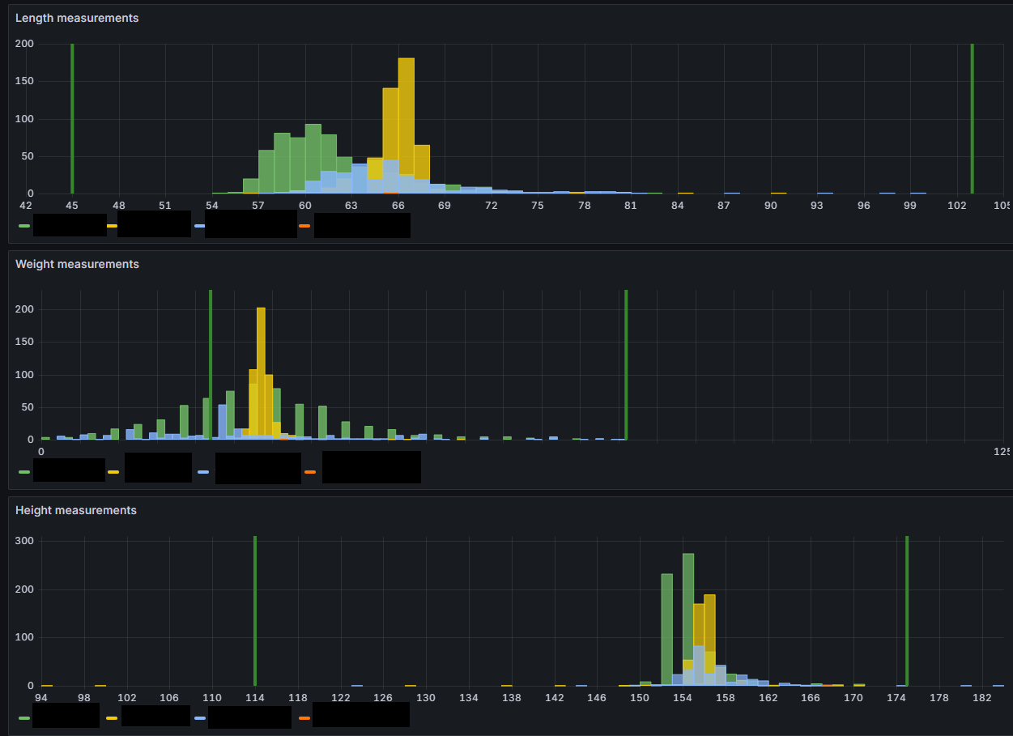Image resolution: width=1013 pixels, height=736 pixels.
Task: Click the y-axis label 150 in Length chart
Action: click(24, 81)
